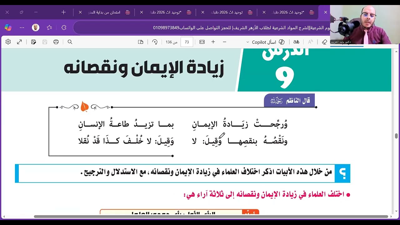The image size is (400, 225).
Task: Enter full screen PDF view
Action: coord(19,42)
